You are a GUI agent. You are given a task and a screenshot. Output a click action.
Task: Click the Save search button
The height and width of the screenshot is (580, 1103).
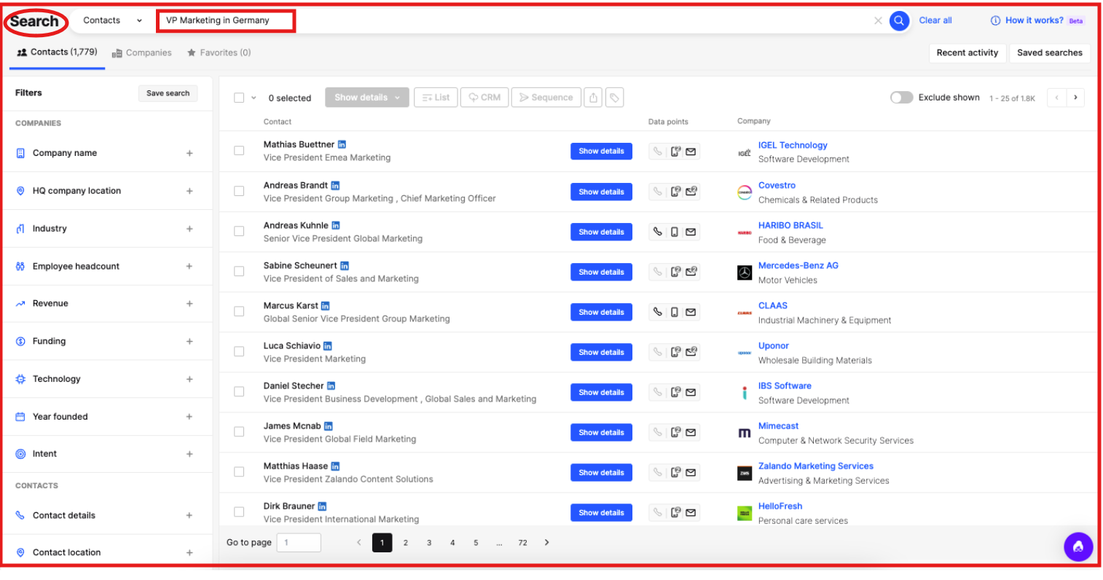click(168, 93)
